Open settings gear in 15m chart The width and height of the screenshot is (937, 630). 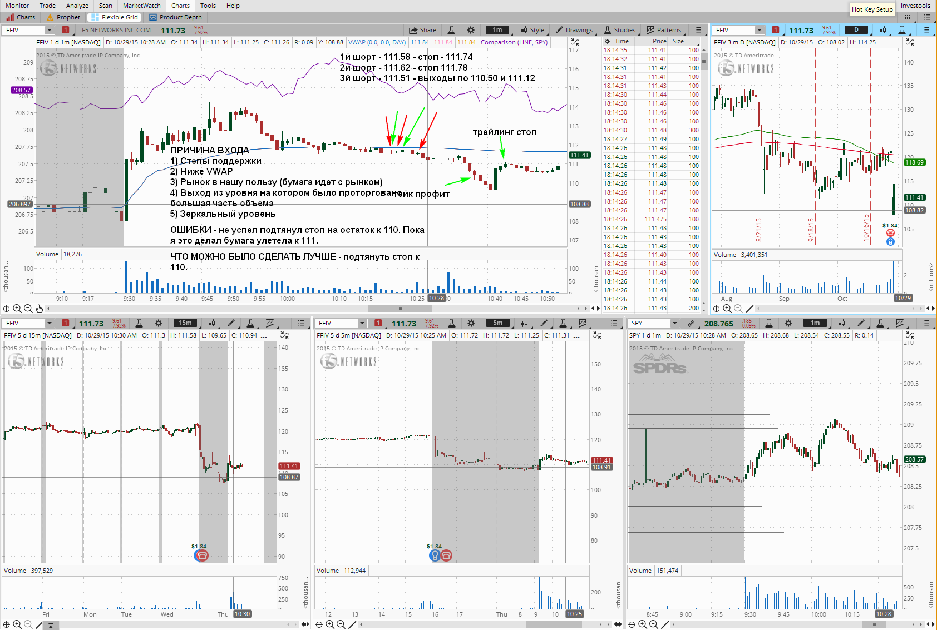point(159,323)
